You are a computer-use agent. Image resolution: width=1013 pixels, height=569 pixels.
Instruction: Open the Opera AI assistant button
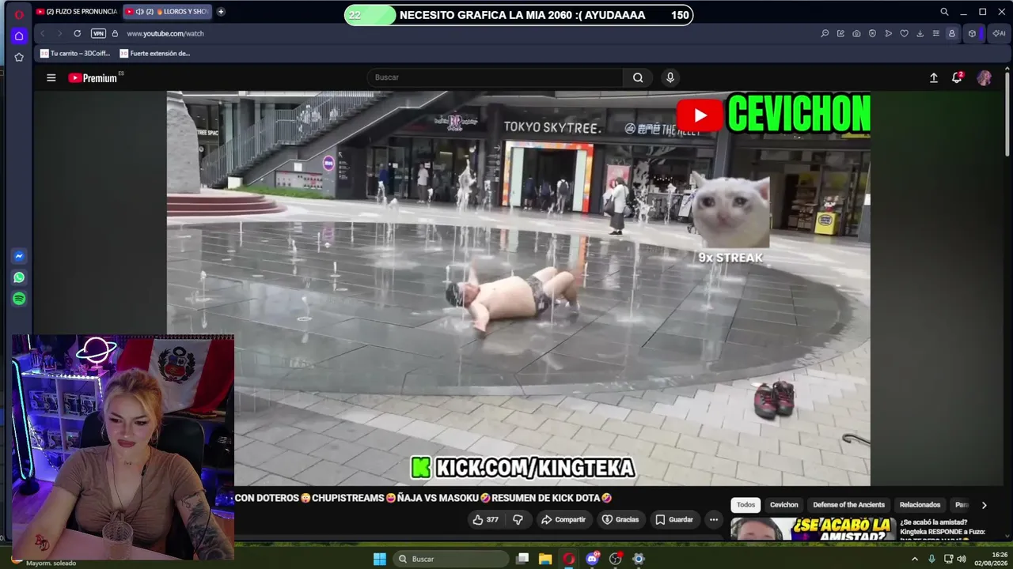[999, 33]
